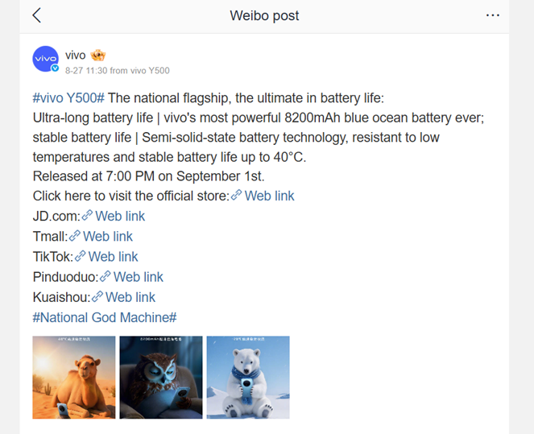Open the Kuaishou Web link
The height and width of the screenshot is (434, 534).
[x=130, y=297]
